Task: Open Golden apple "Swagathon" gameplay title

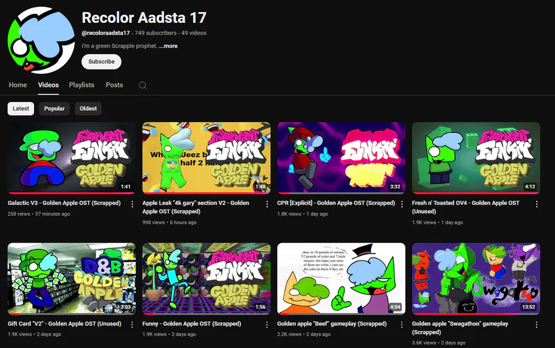Action: [x=460, y=328]
